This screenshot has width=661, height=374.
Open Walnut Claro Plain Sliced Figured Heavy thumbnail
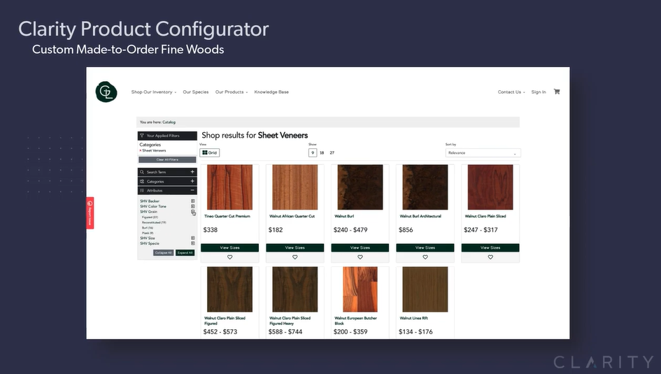[x=295, y=289]
